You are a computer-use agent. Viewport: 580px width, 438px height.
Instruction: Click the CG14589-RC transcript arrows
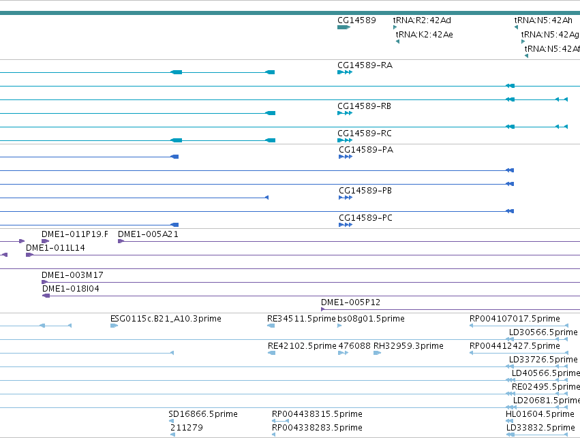(345, 140)
